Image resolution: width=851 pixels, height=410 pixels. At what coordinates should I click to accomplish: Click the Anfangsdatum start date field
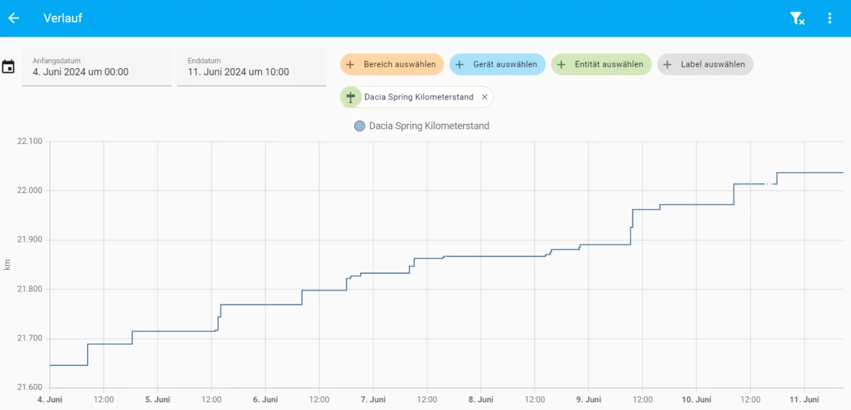96,67
